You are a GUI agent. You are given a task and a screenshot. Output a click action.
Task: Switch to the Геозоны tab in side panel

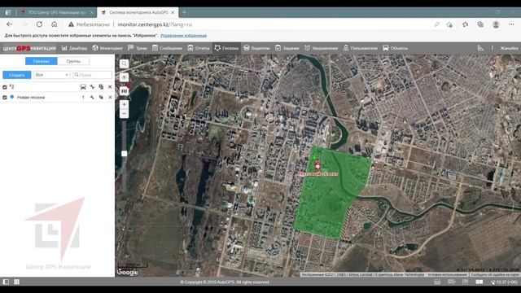coord(42,61)
